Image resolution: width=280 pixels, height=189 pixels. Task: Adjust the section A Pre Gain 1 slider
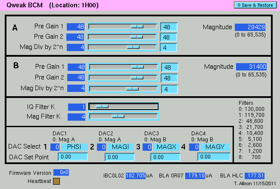122,27
